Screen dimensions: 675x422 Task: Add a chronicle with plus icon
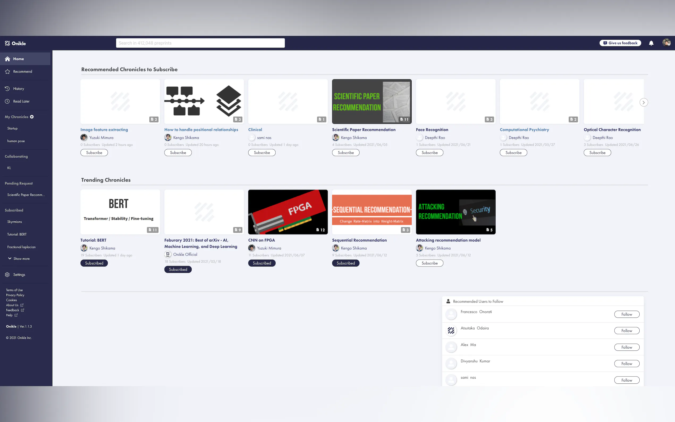tap(32, 117)
